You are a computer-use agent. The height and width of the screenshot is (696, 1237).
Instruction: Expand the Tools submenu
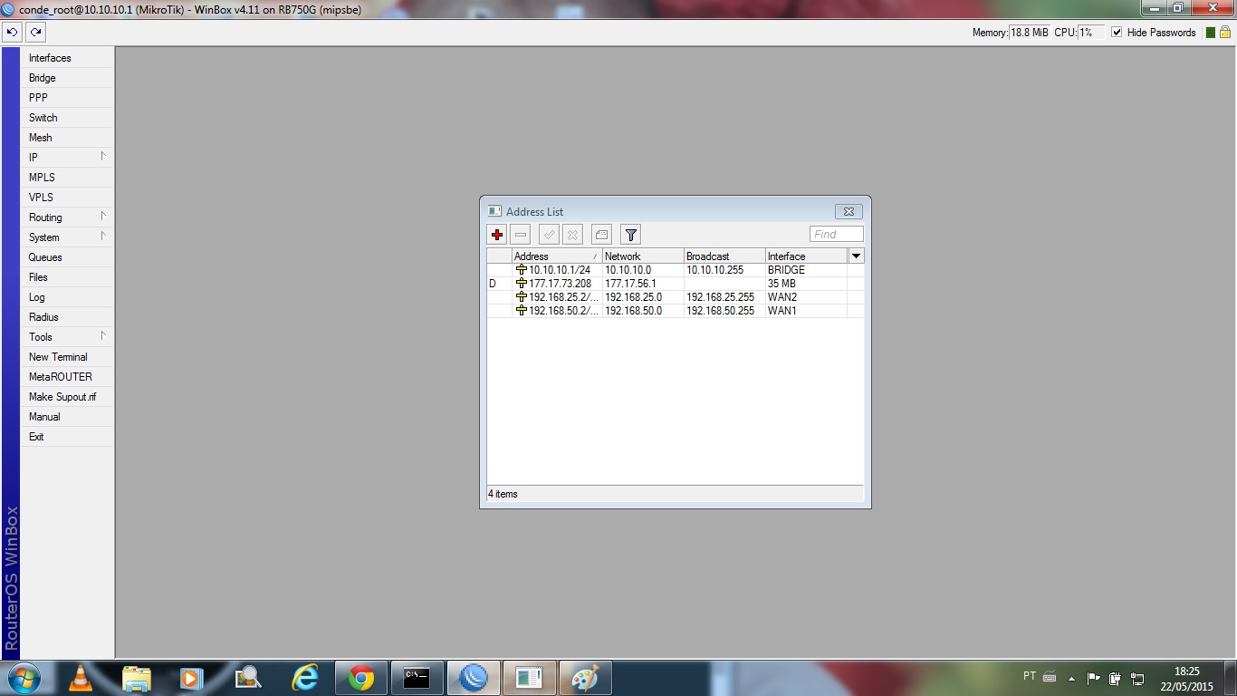point(67,337)
